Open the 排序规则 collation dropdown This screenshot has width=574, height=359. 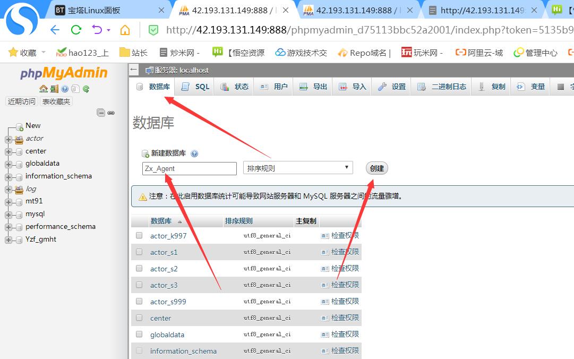(298, 168)
